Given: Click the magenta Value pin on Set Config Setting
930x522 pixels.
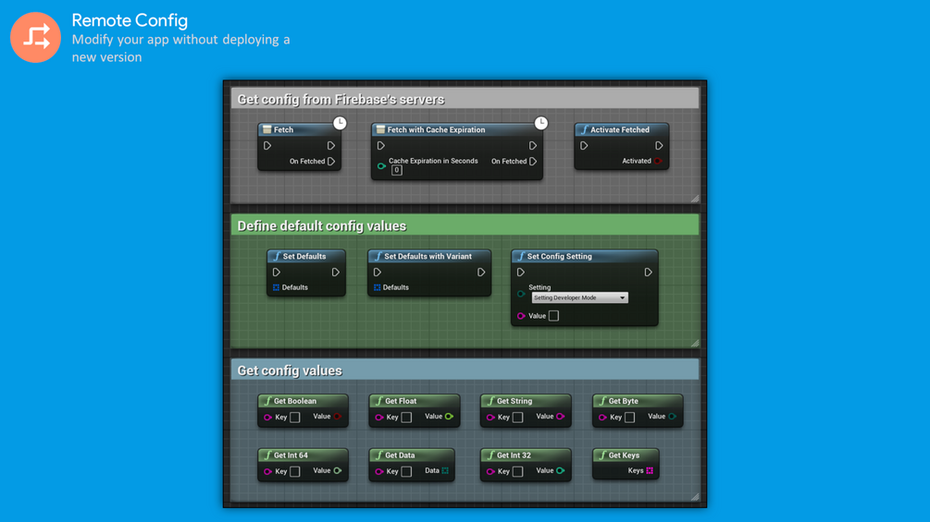Looking at the screenshot, I should coord(521,316).
